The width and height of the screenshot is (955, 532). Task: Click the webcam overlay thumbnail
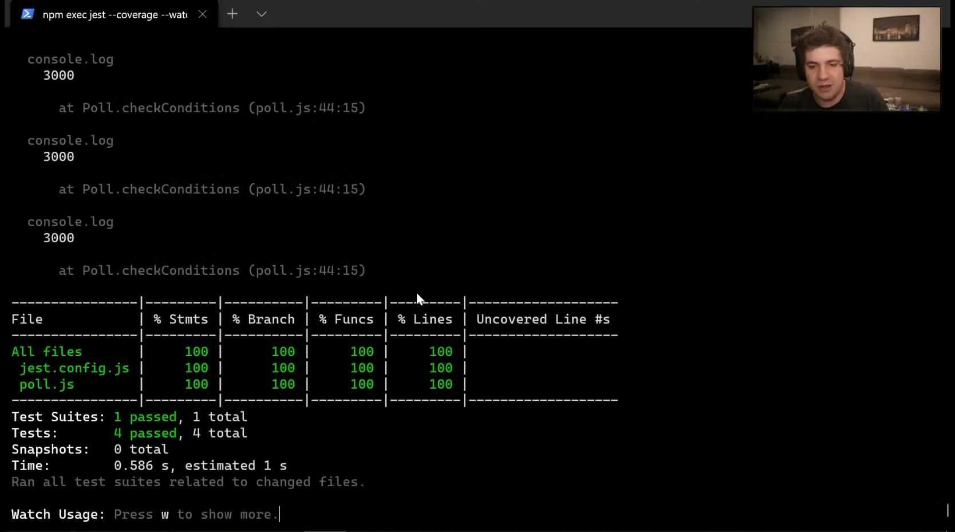point(846,58)
